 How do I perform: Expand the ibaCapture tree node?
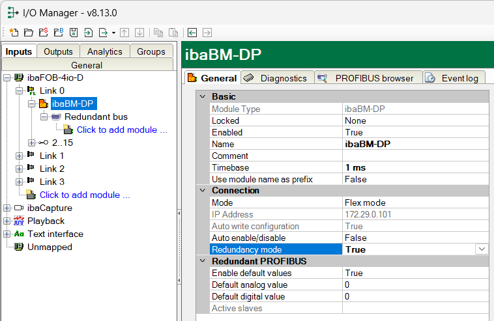(x=7, y=208)
